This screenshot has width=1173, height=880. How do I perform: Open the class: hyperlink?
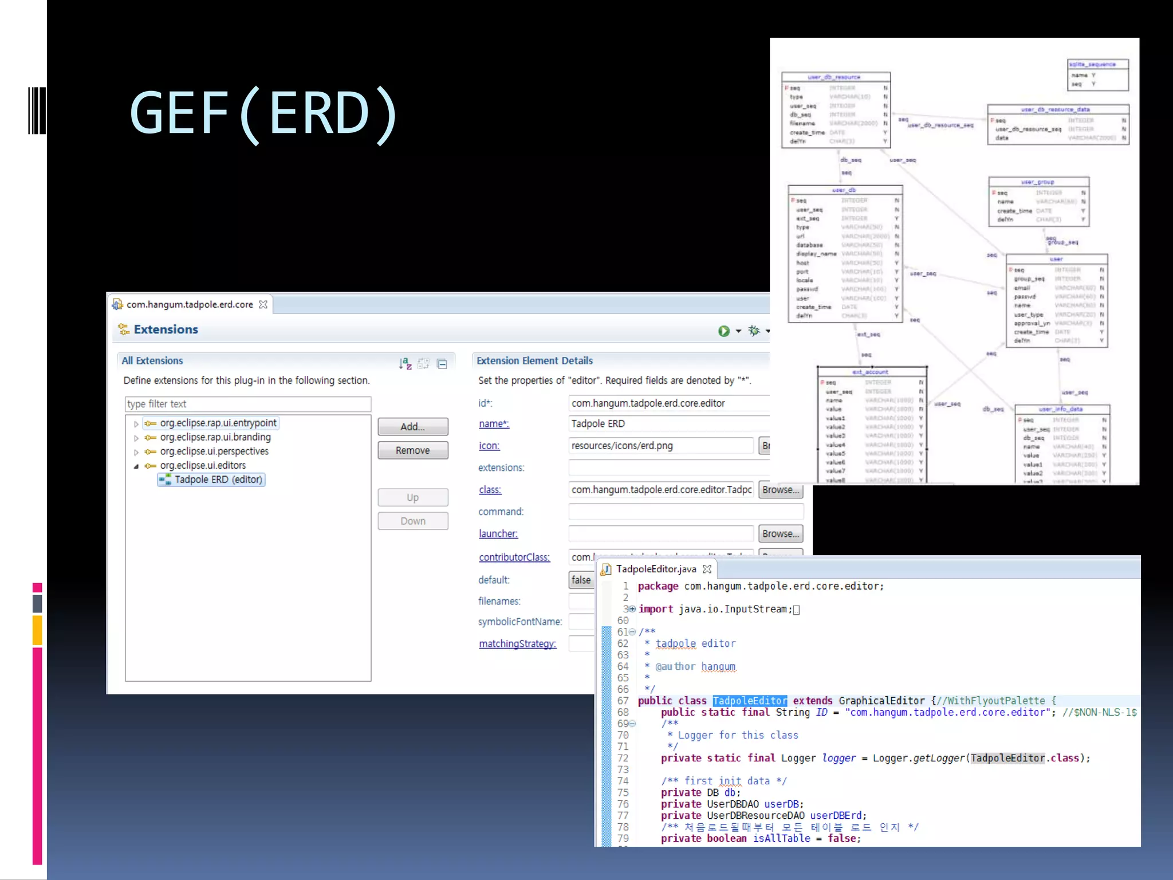click(490, 490)
